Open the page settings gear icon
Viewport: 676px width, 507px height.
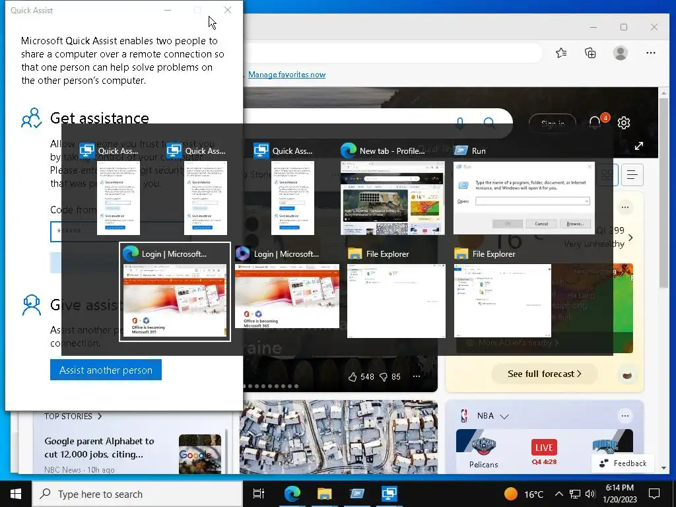(624, 123)
